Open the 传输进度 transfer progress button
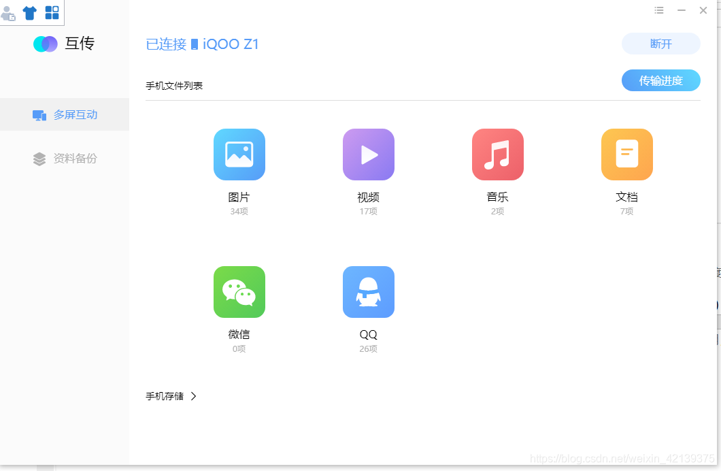The image size is (721, 471). (660, 80)
